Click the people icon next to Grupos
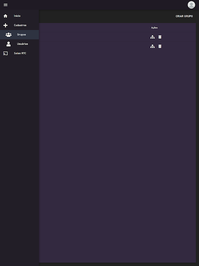The width and height of the screenshot is (199, 266). tap(9, 35)
